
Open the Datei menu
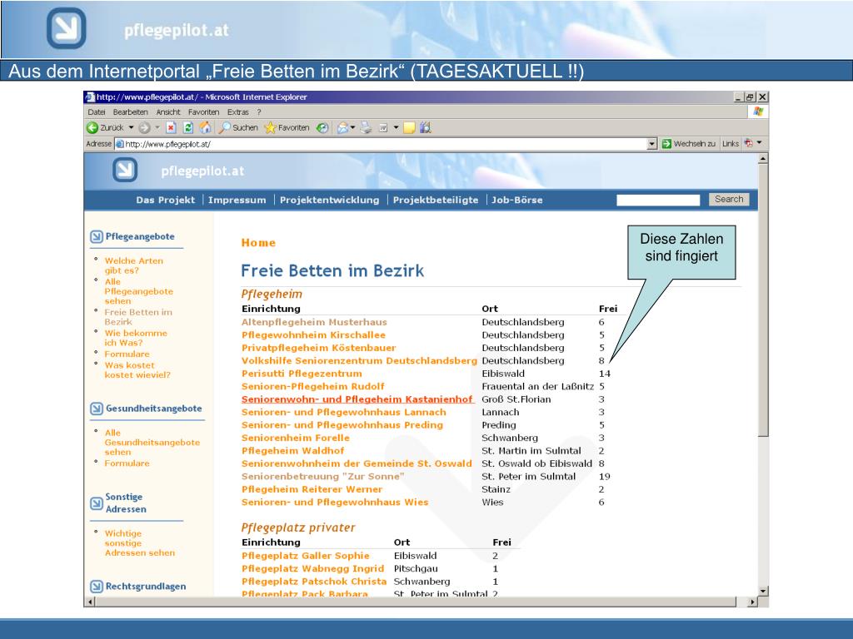pyautogui.click(x=97, y=112)
